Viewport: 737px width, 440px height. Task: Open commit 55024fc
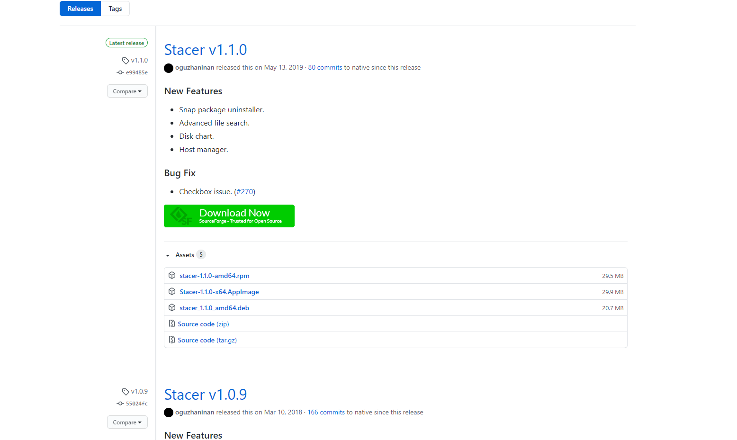tap(137, 404)
